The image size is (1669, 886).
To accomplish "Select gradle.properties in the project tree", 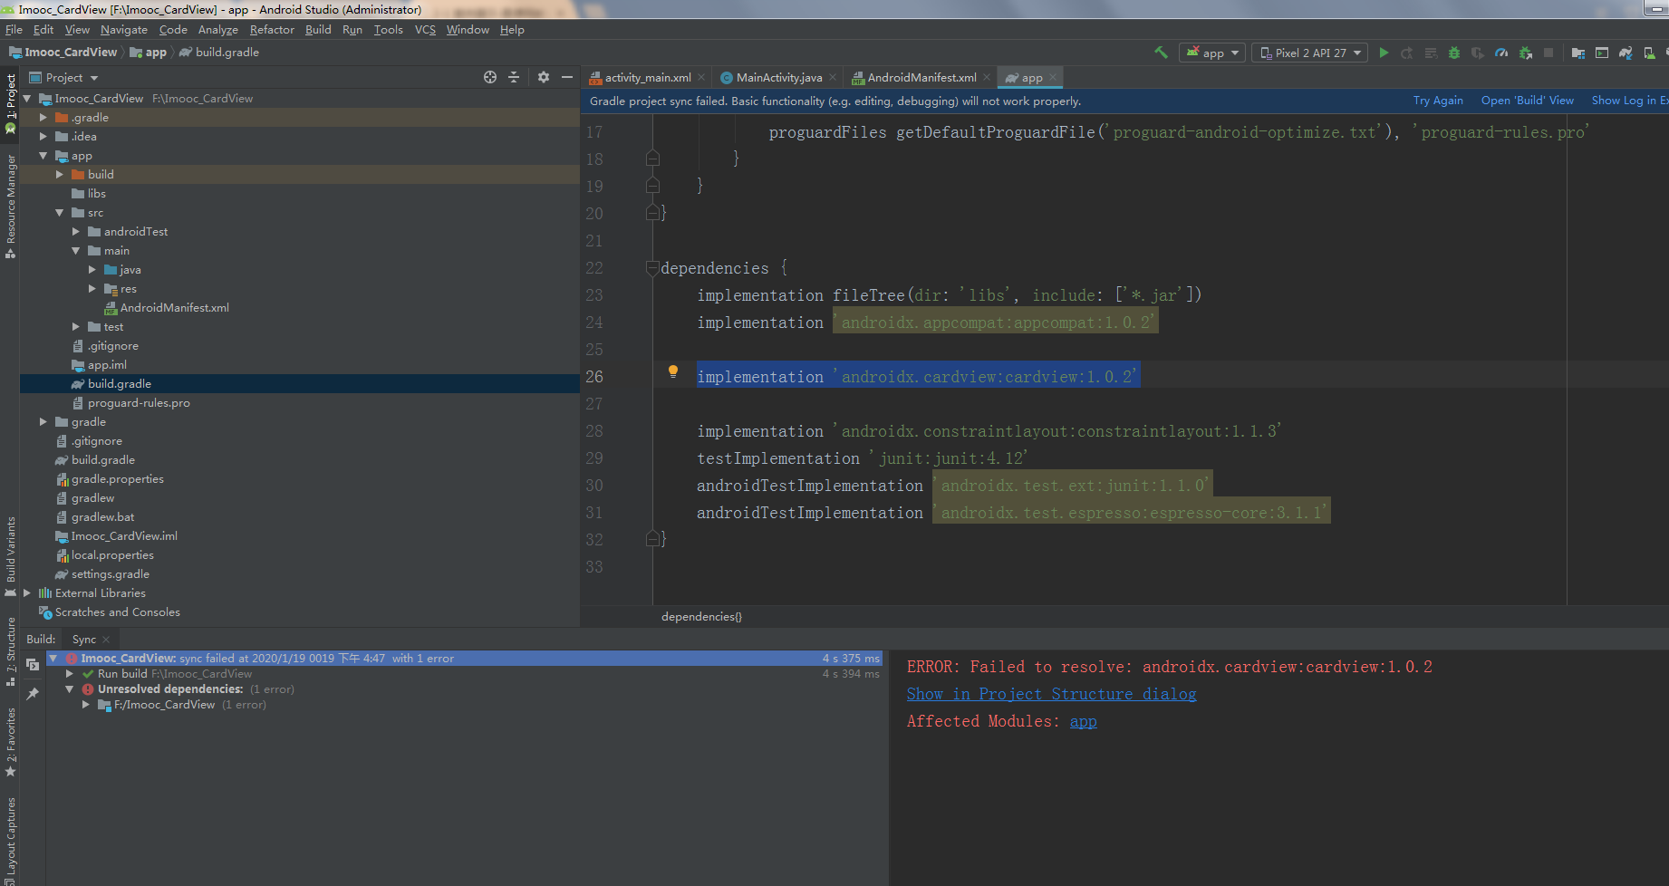I will (117, 479).
